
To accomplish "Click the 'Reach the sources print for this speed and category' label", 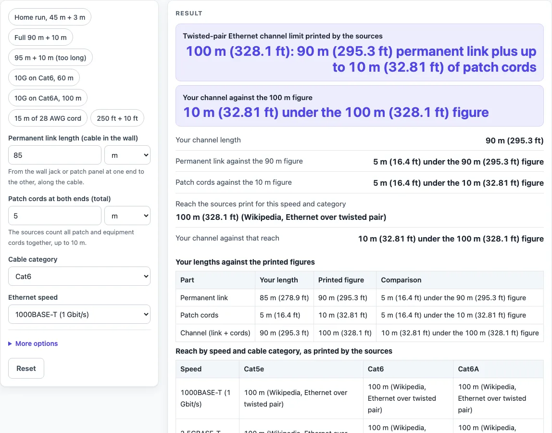I will 261,204.
